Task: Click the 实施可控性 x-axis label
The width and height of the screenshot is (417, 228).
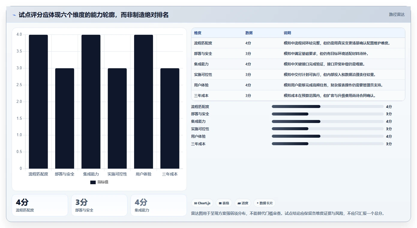Action: 117,174
